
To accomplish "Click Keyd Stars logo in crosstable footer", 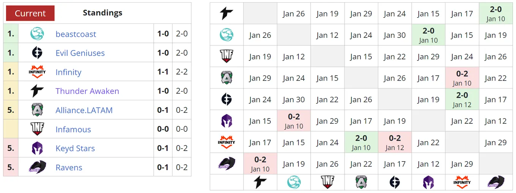I will click(x=428, y=182).
